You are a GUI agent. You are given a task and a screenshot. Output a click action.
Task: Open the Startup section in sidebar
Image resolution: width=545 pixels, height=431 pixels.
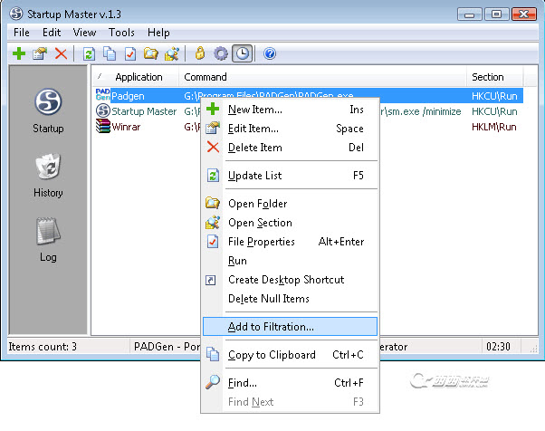click(x=48, y=110)
